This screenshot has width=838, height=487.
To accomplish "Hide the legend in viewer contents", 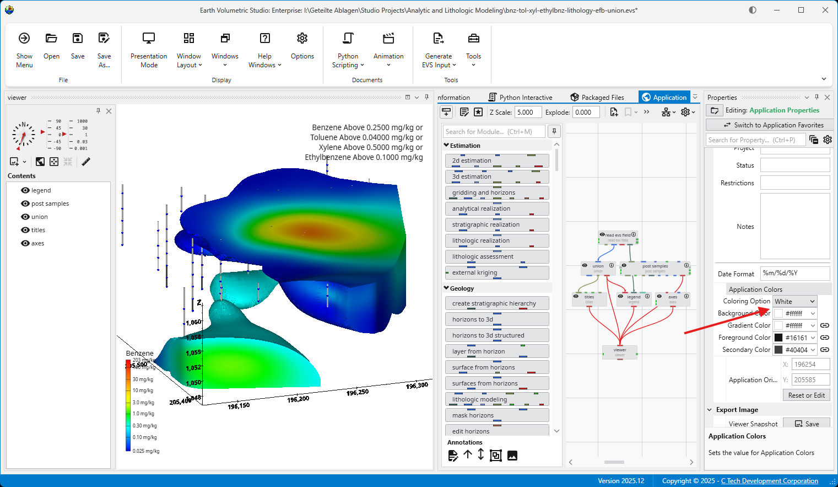I will pyautogui.click(x=25, y=190).
